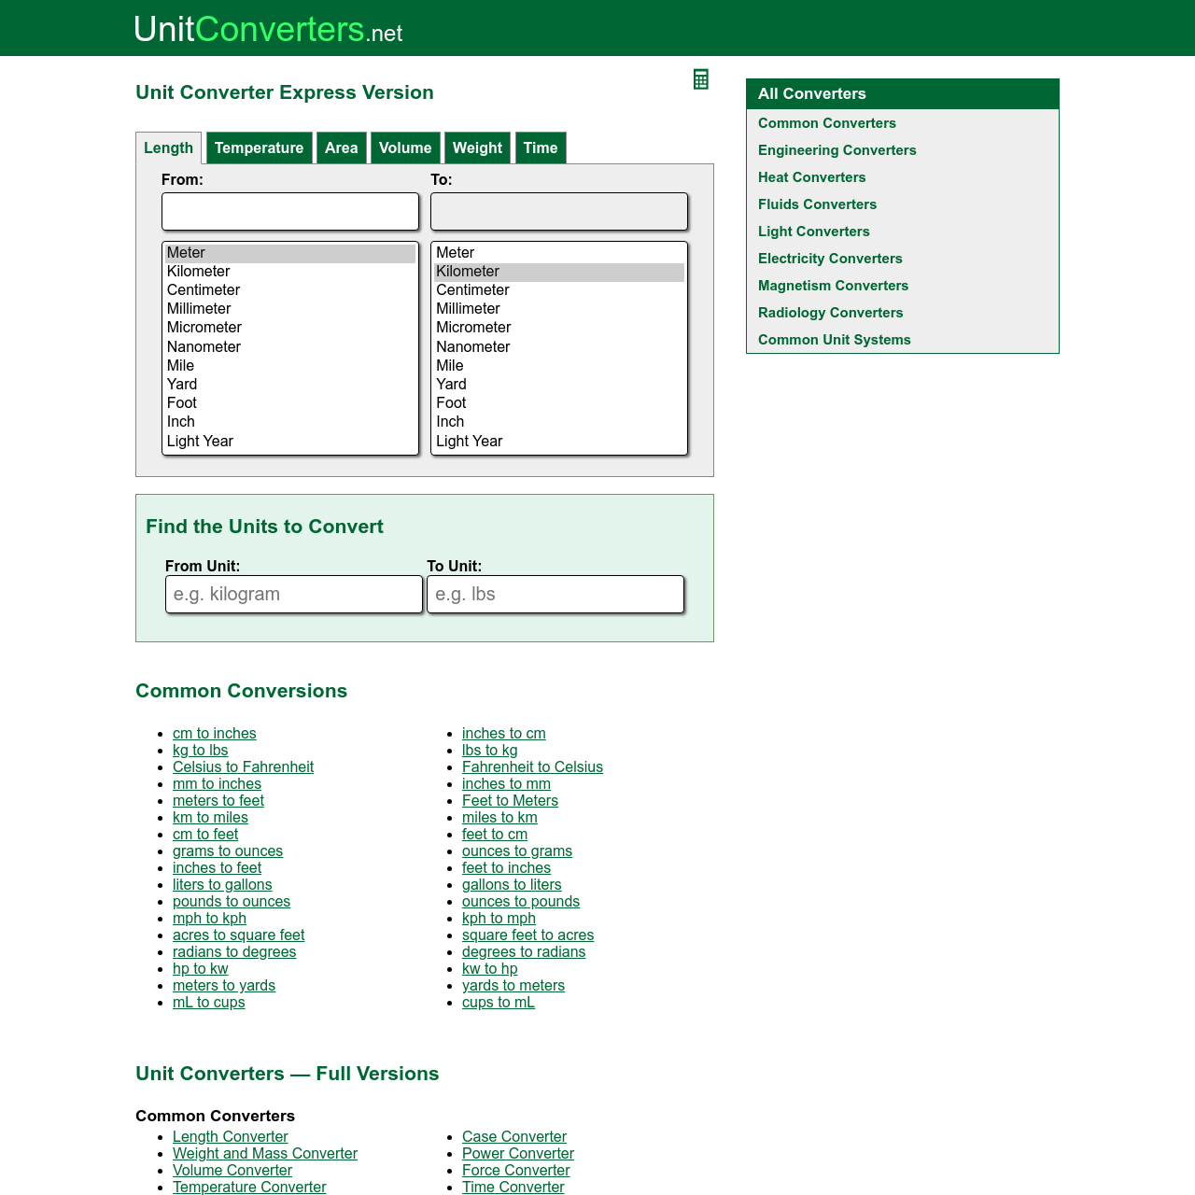Follow the liters to gallons link
The width and height of the screenshot is (1195, 1195).
coord(222,885)
